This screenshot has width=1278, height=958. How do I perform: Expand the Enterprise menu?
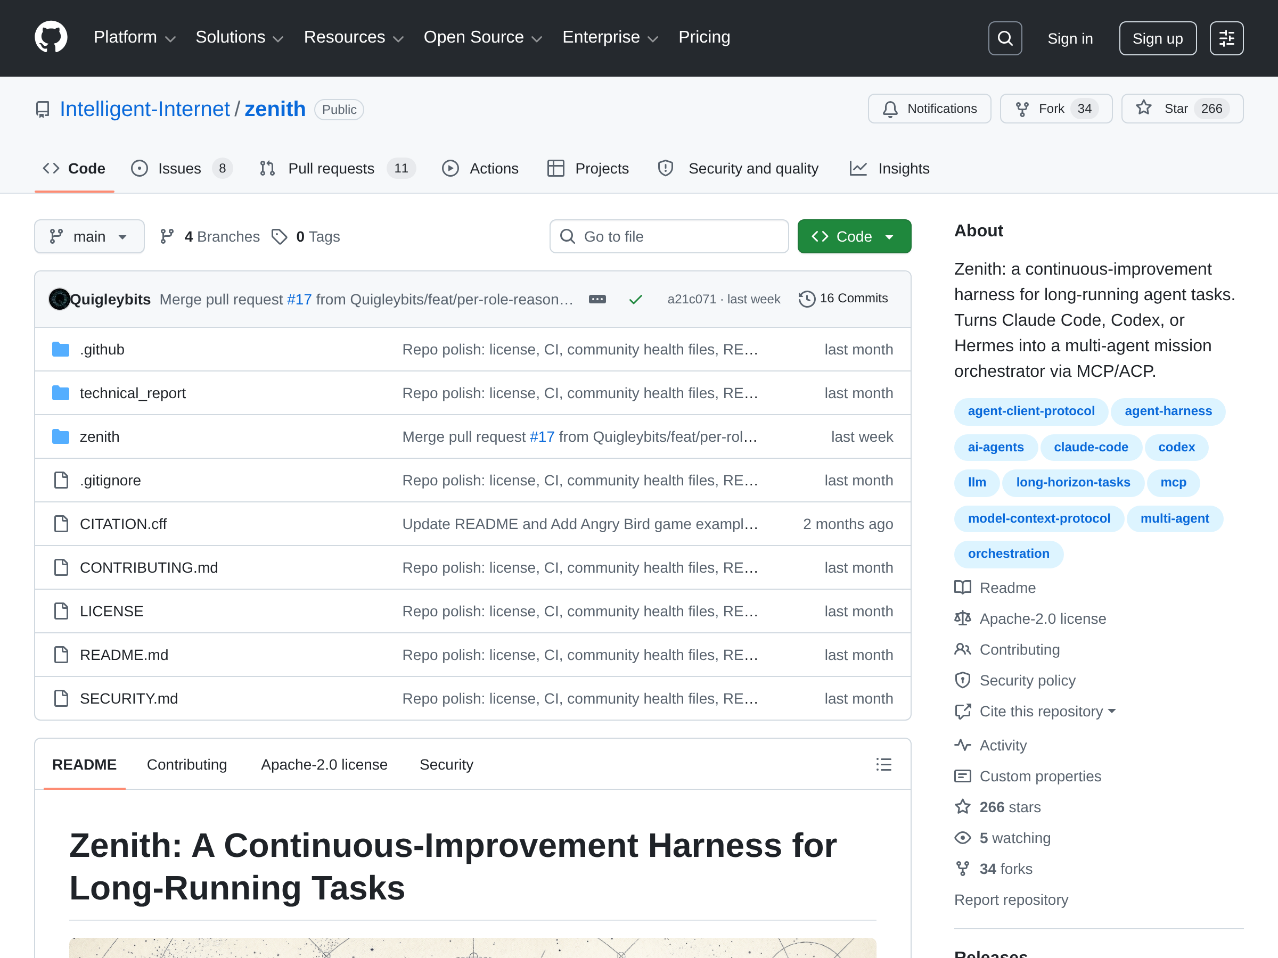(610, 38)
